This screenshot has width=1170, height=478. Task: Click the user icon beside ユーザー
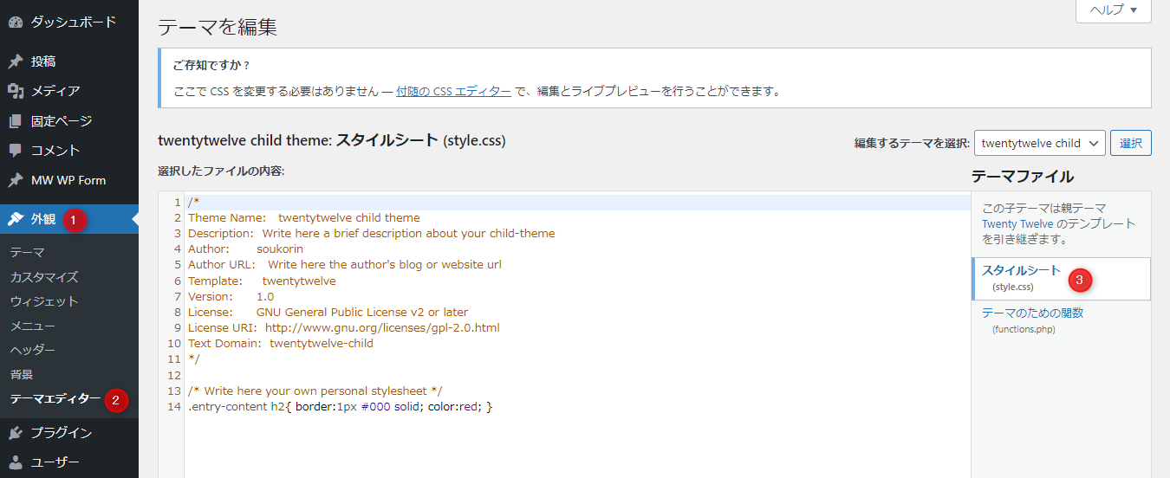(x=15, y=462)
